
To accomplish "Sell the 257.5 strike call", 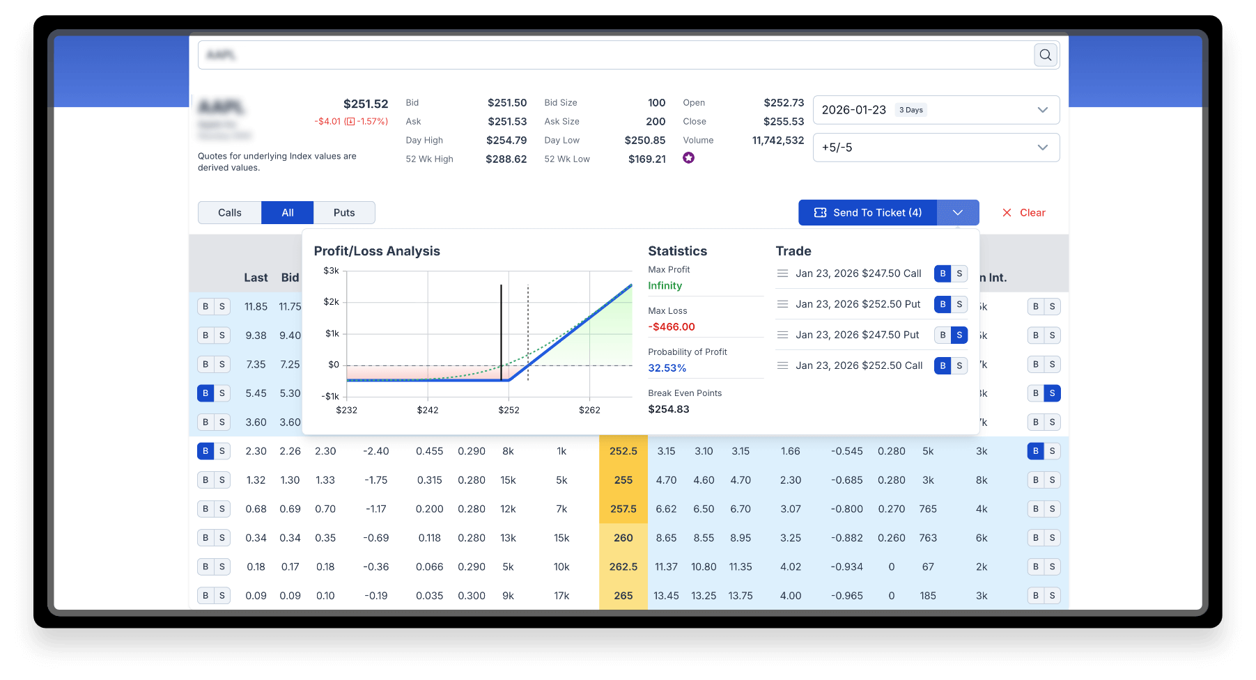I will click(x=222, y=509).
